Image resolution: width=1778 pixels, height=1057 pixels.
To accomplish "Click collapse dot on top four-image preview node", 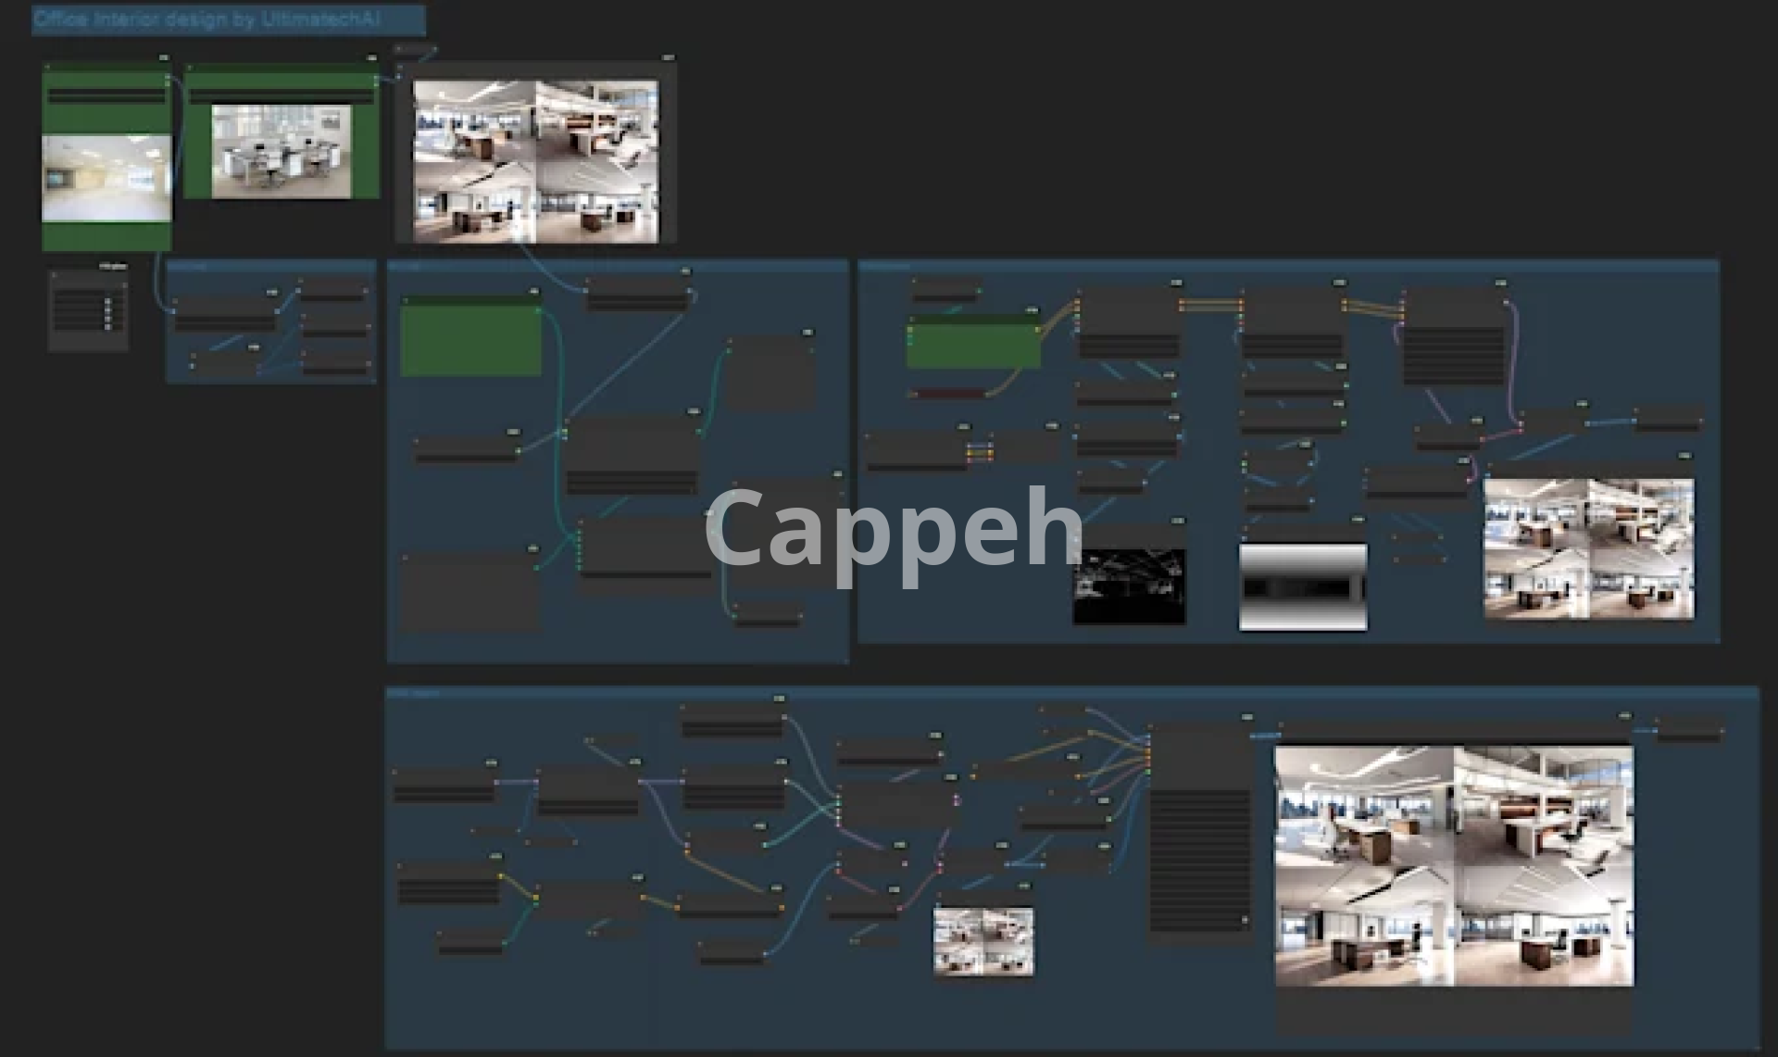I will (401, 67).
